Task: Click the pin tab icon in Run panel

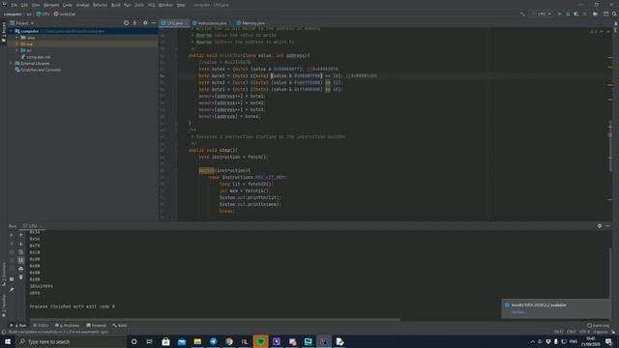Action: [x=12, y=290]
